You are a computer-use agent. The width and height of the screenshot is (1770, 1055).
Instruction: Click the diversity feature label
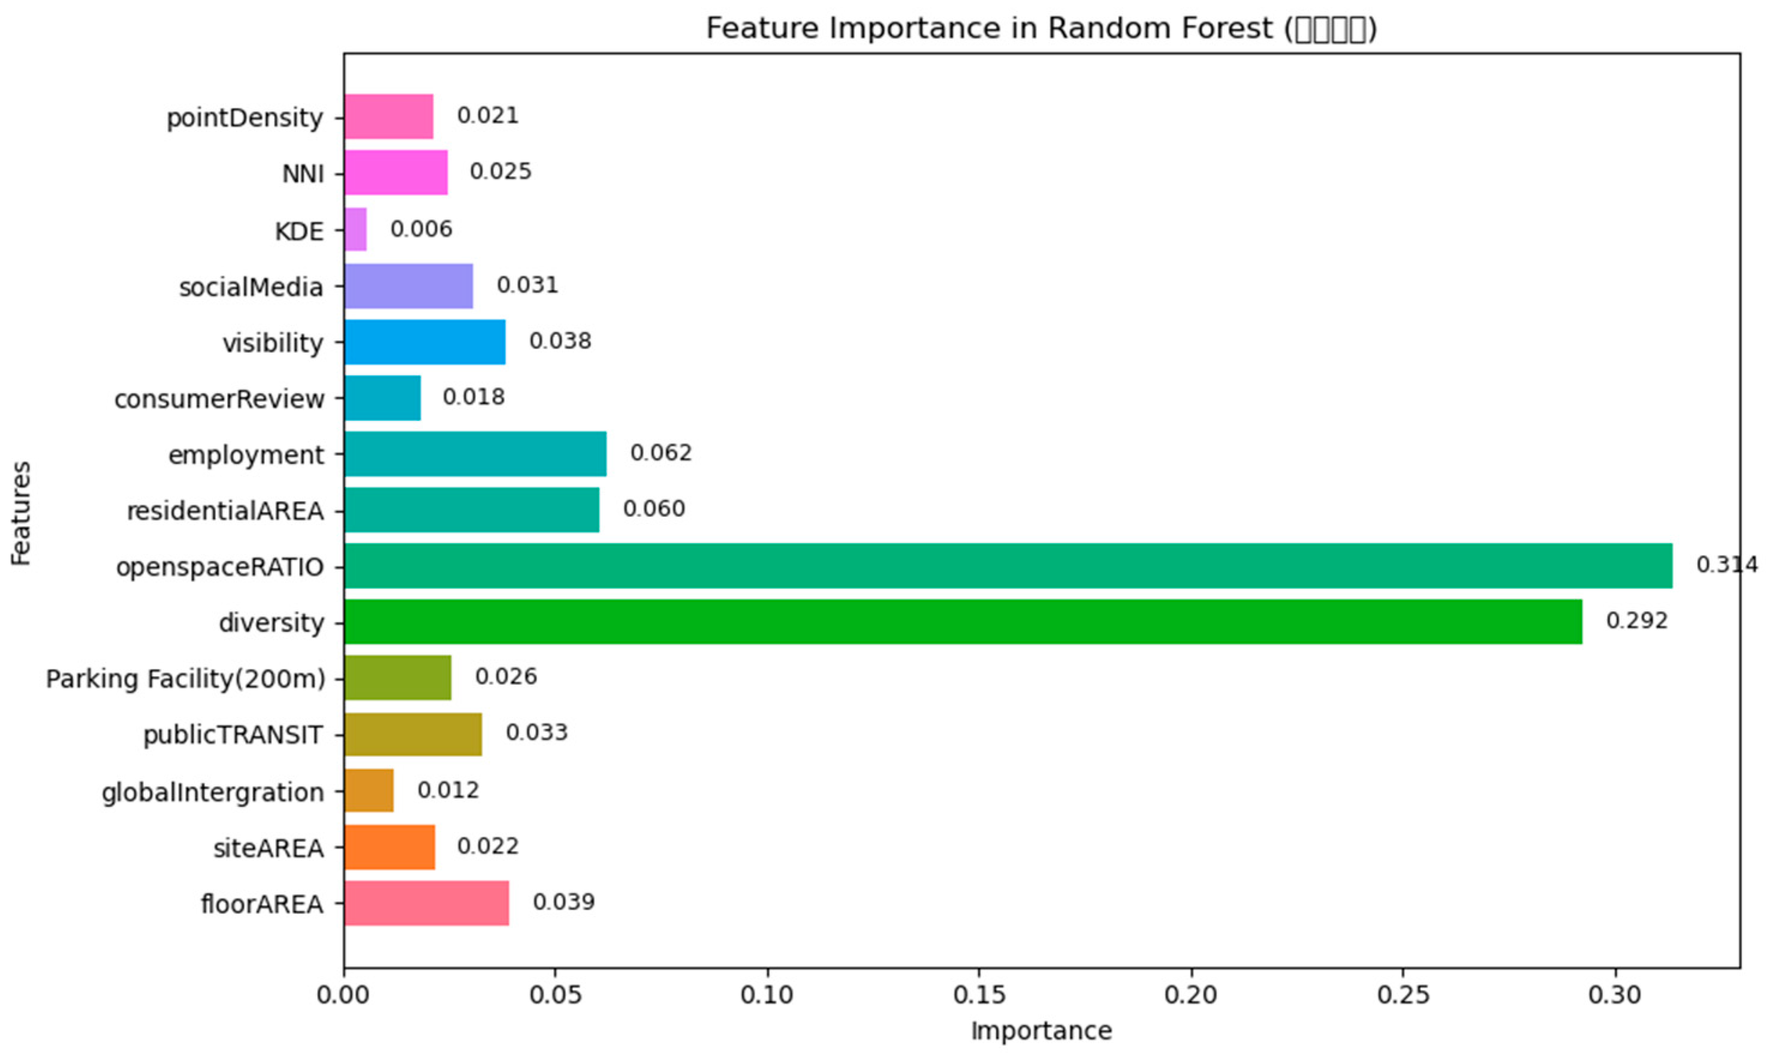271,623
